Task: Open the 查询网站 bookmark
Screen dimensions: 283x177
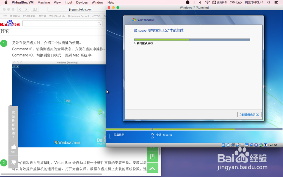Action: [x=15, y=16]
